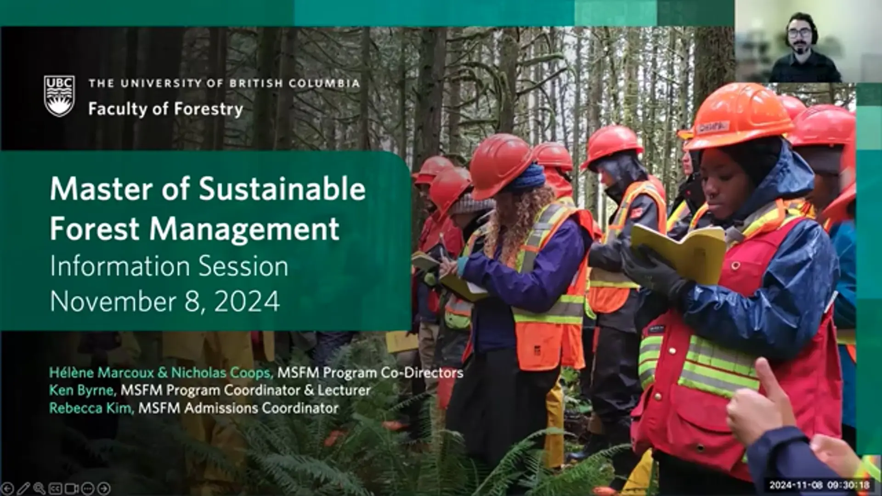The height and width of the screenshot is (496, 882).
Task: Click the 'November 8, 2024' date text
Action: (165, 302)
